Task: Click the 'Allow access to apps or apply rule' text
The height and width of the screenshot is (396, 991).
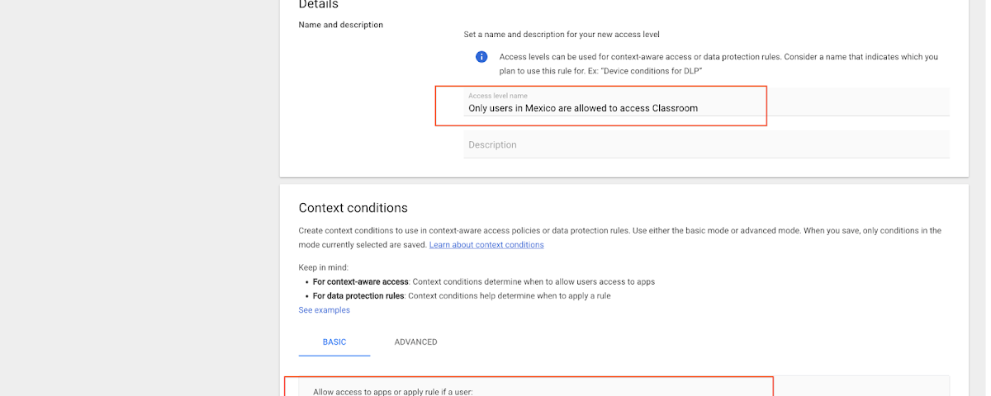Action: click(x=393, y=392)
